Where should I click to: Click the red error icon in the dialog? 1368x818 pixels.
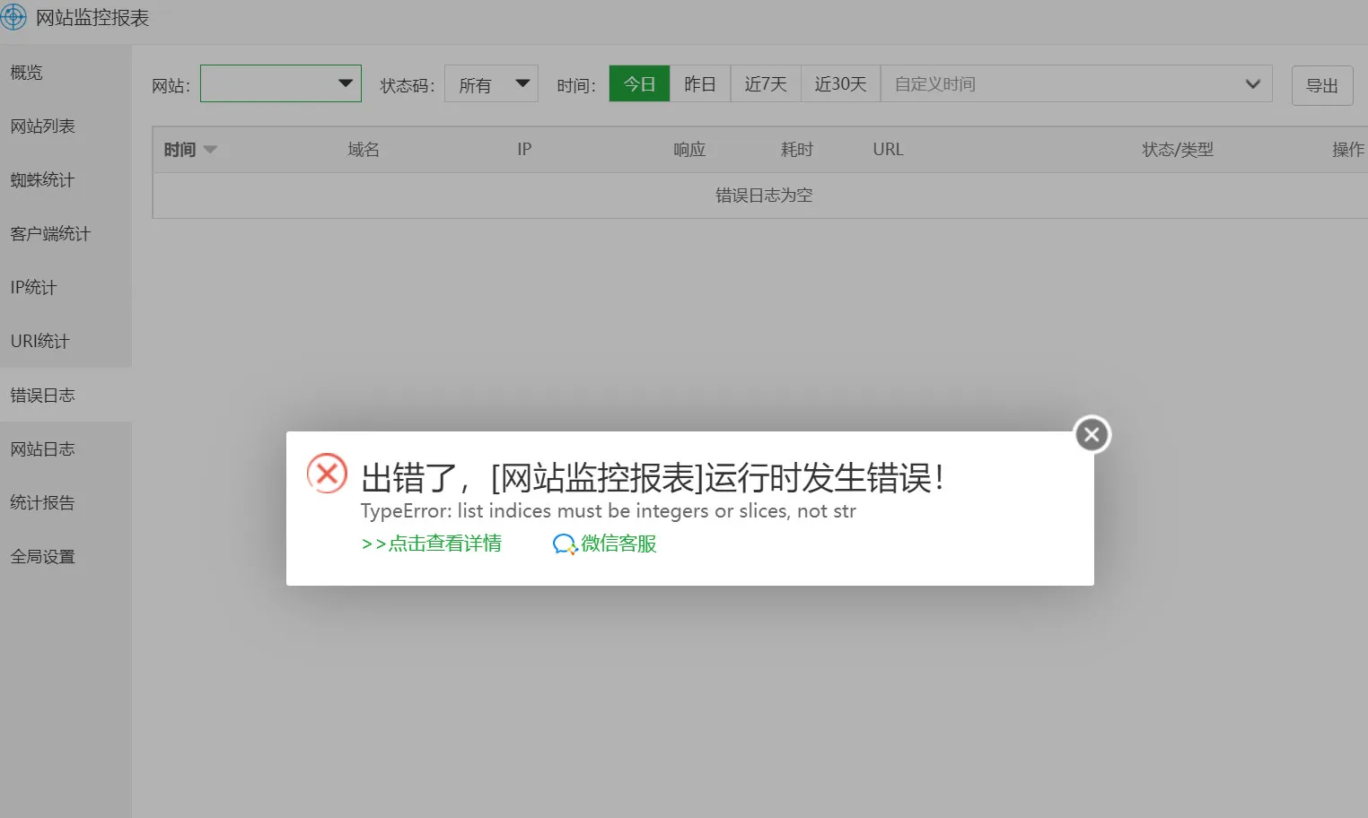[327, 473]
